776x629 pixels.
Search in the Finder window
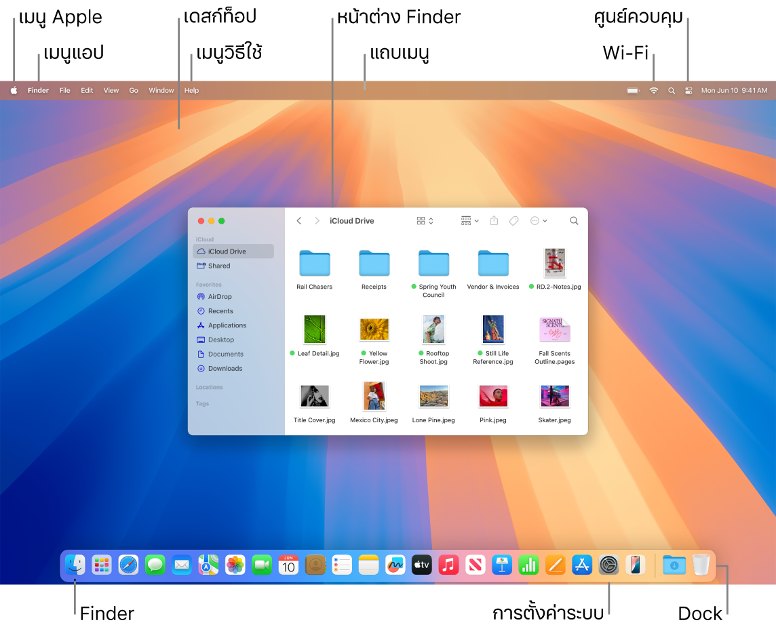pyautogui.click(x=574, y=220)
